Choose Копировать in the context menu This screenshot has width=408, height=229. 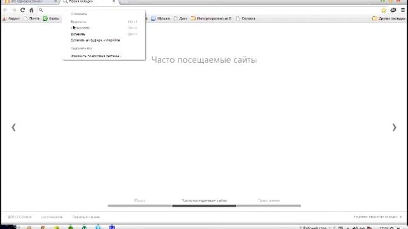pyautogui.click(x=104, y=28)
